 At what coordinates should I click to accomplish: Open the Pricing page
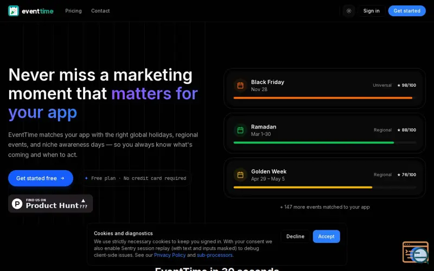click(73, 11)
